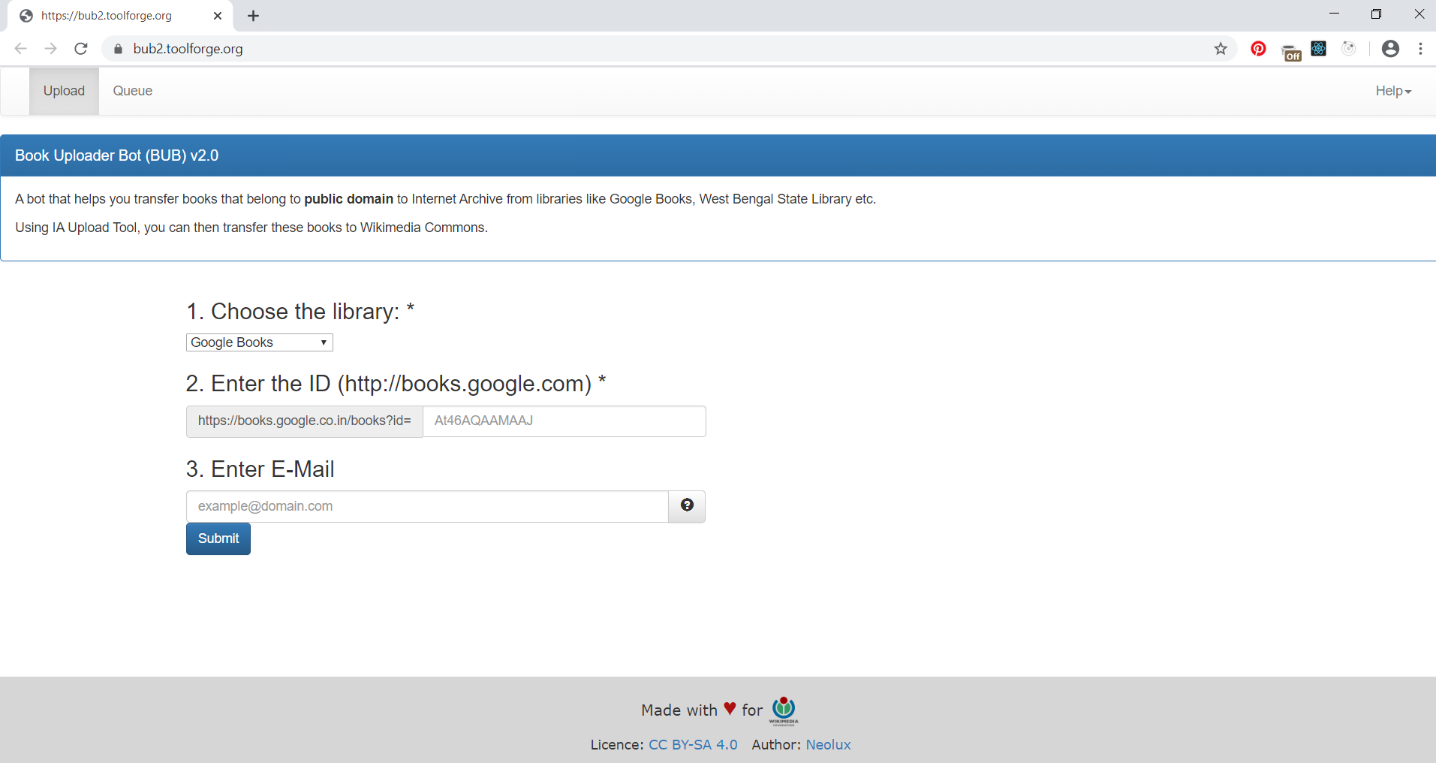
Task: Close the bub2.toolforge.org tab
Action: click(218, 16)
